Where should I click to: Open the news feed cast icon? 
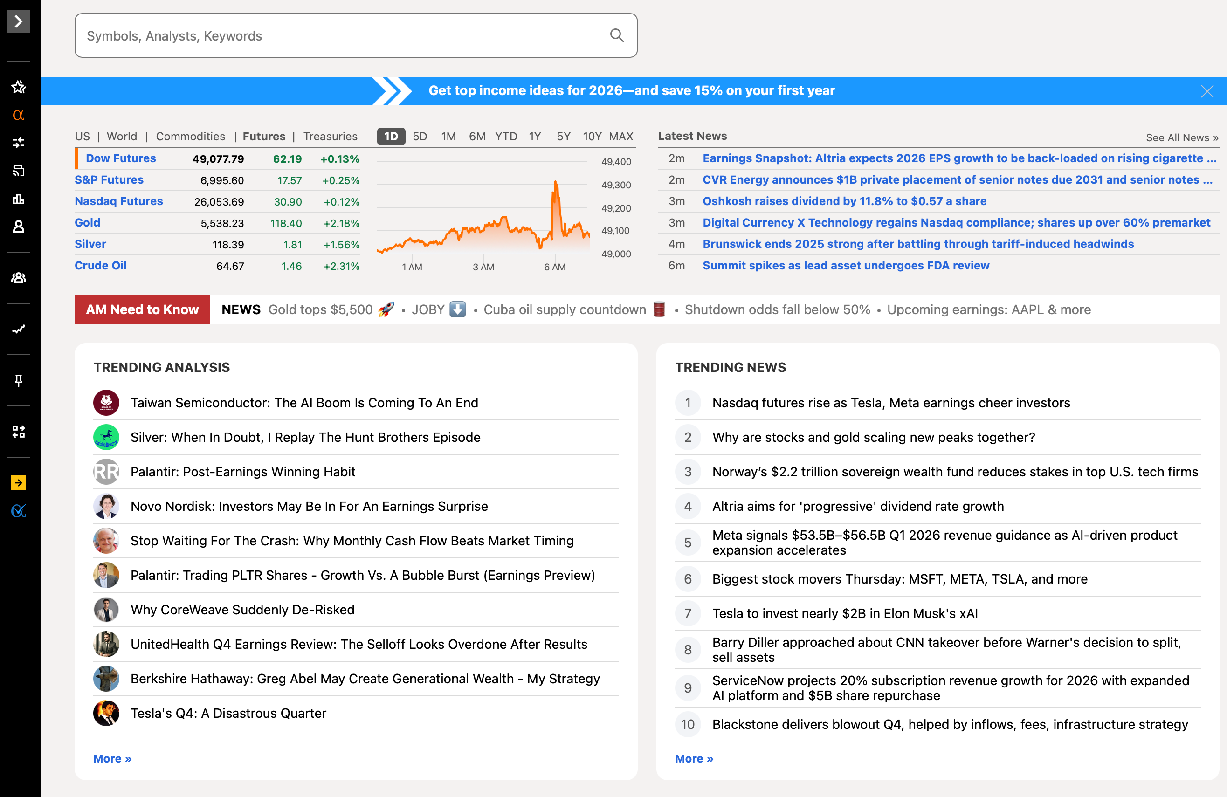pos(19,171)
